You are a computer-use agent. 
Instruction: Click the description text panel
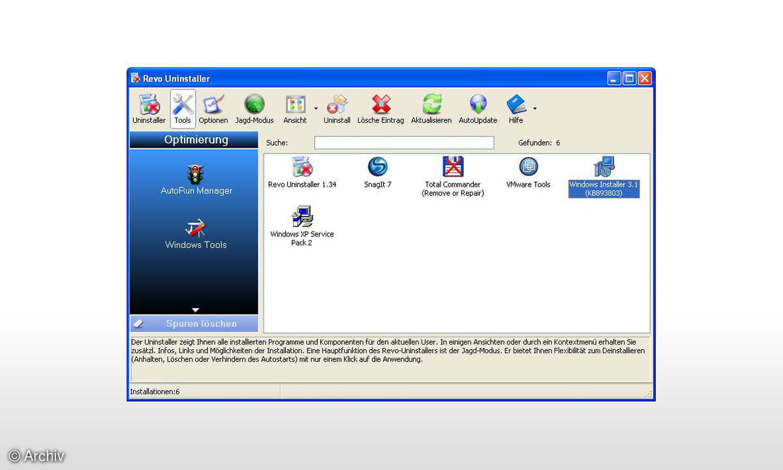point(391,359)
